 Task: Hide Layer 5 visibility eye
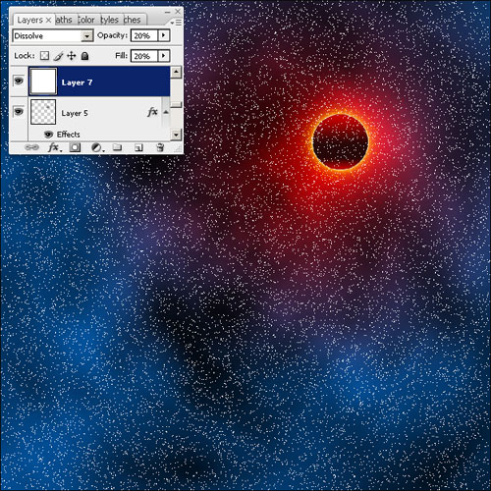coord(19,111)
